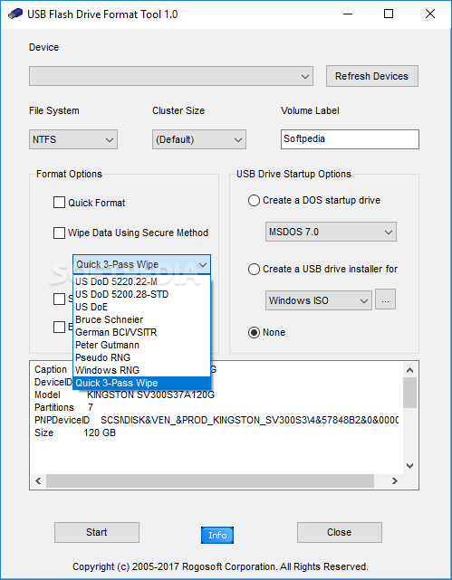
Task: Pick Windows RNG from the list
Action: [142, 370]
